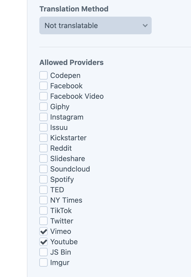This screenshot has height=277, width=191.
Task: Check the Facebook checkbox
Action: click(43, 86)
